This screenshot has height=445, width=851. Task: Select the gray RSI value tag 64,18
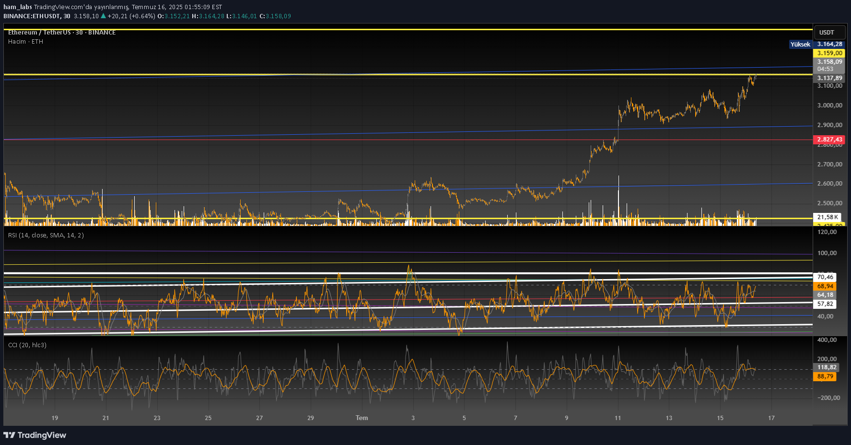tap(825, 295)
